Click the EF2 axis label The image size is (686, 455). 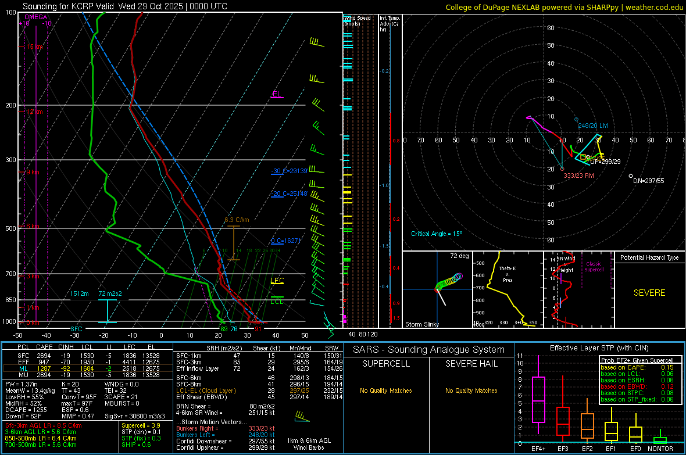587,449
